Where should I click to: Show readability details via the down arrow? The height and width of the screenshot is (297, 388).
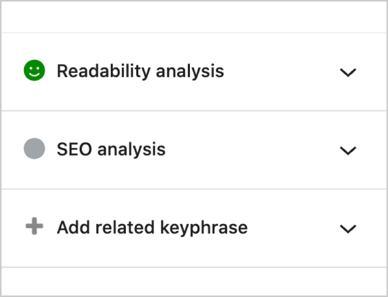(x=347, y=72)
